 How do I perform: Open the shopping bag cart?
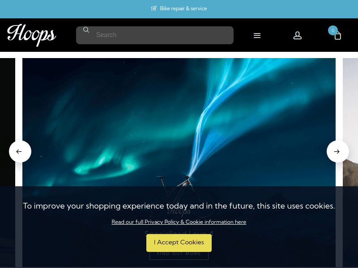[x=338, y=36]
